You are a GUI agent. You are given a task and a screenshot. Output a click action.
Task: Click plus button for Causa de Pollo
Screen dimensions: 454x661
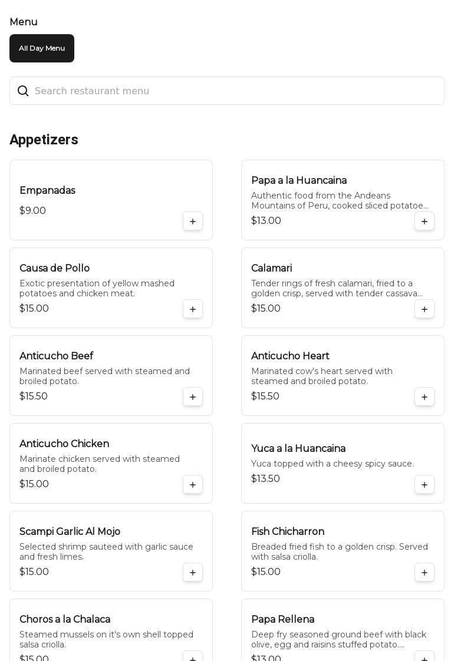click(193, 309)
